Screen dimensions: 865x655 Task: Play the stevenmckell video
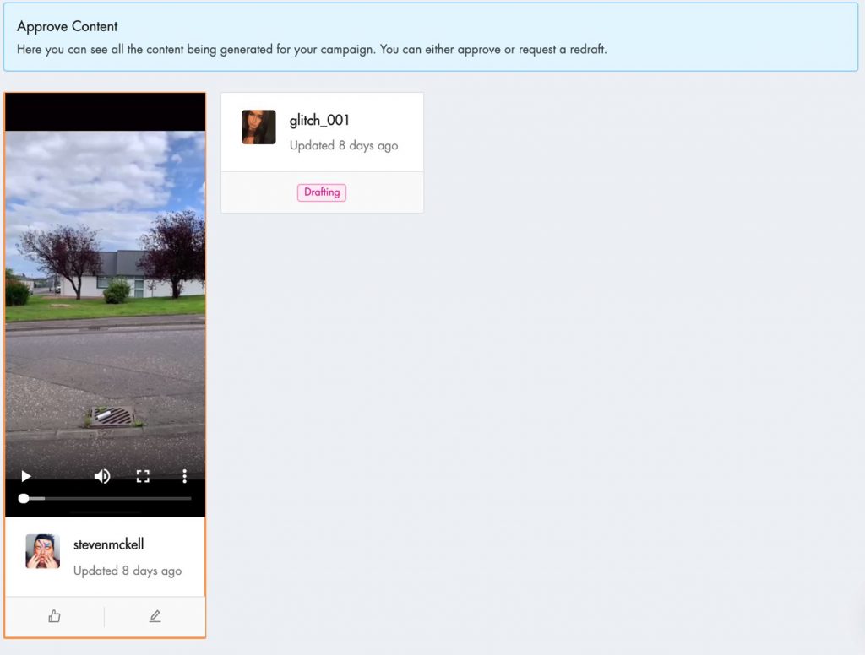pyautogui.click(x=25, y=476)
